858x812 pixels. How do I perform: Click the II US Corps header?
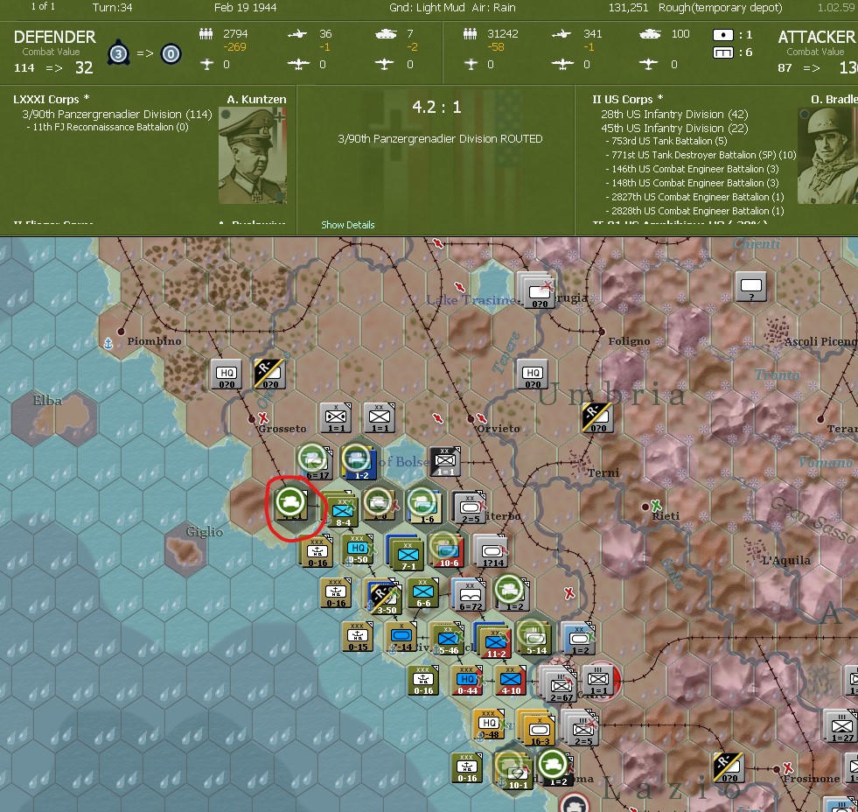pyautogui.click(x=628, y=100)
